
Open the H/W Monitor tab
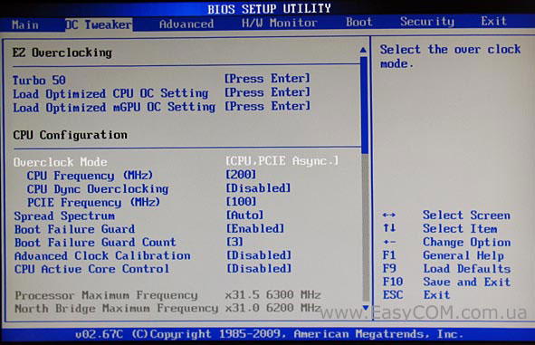[x=280, y=23]
